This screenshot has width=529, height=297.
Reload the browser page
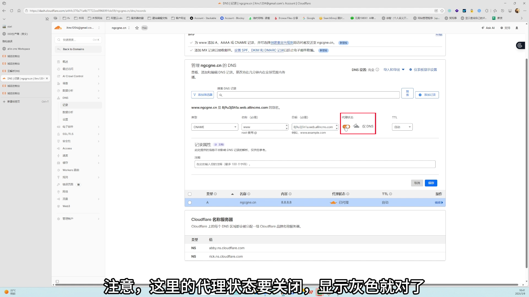click(12, 11)
